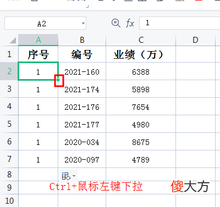
Task: Click cell containing 2021-176
Action: point(82,107)
